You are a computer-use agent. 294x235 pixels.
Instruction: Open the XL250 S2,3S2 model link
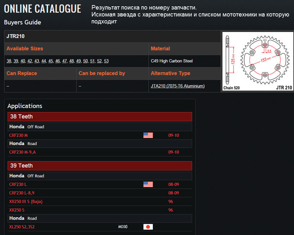pos(22,227)
